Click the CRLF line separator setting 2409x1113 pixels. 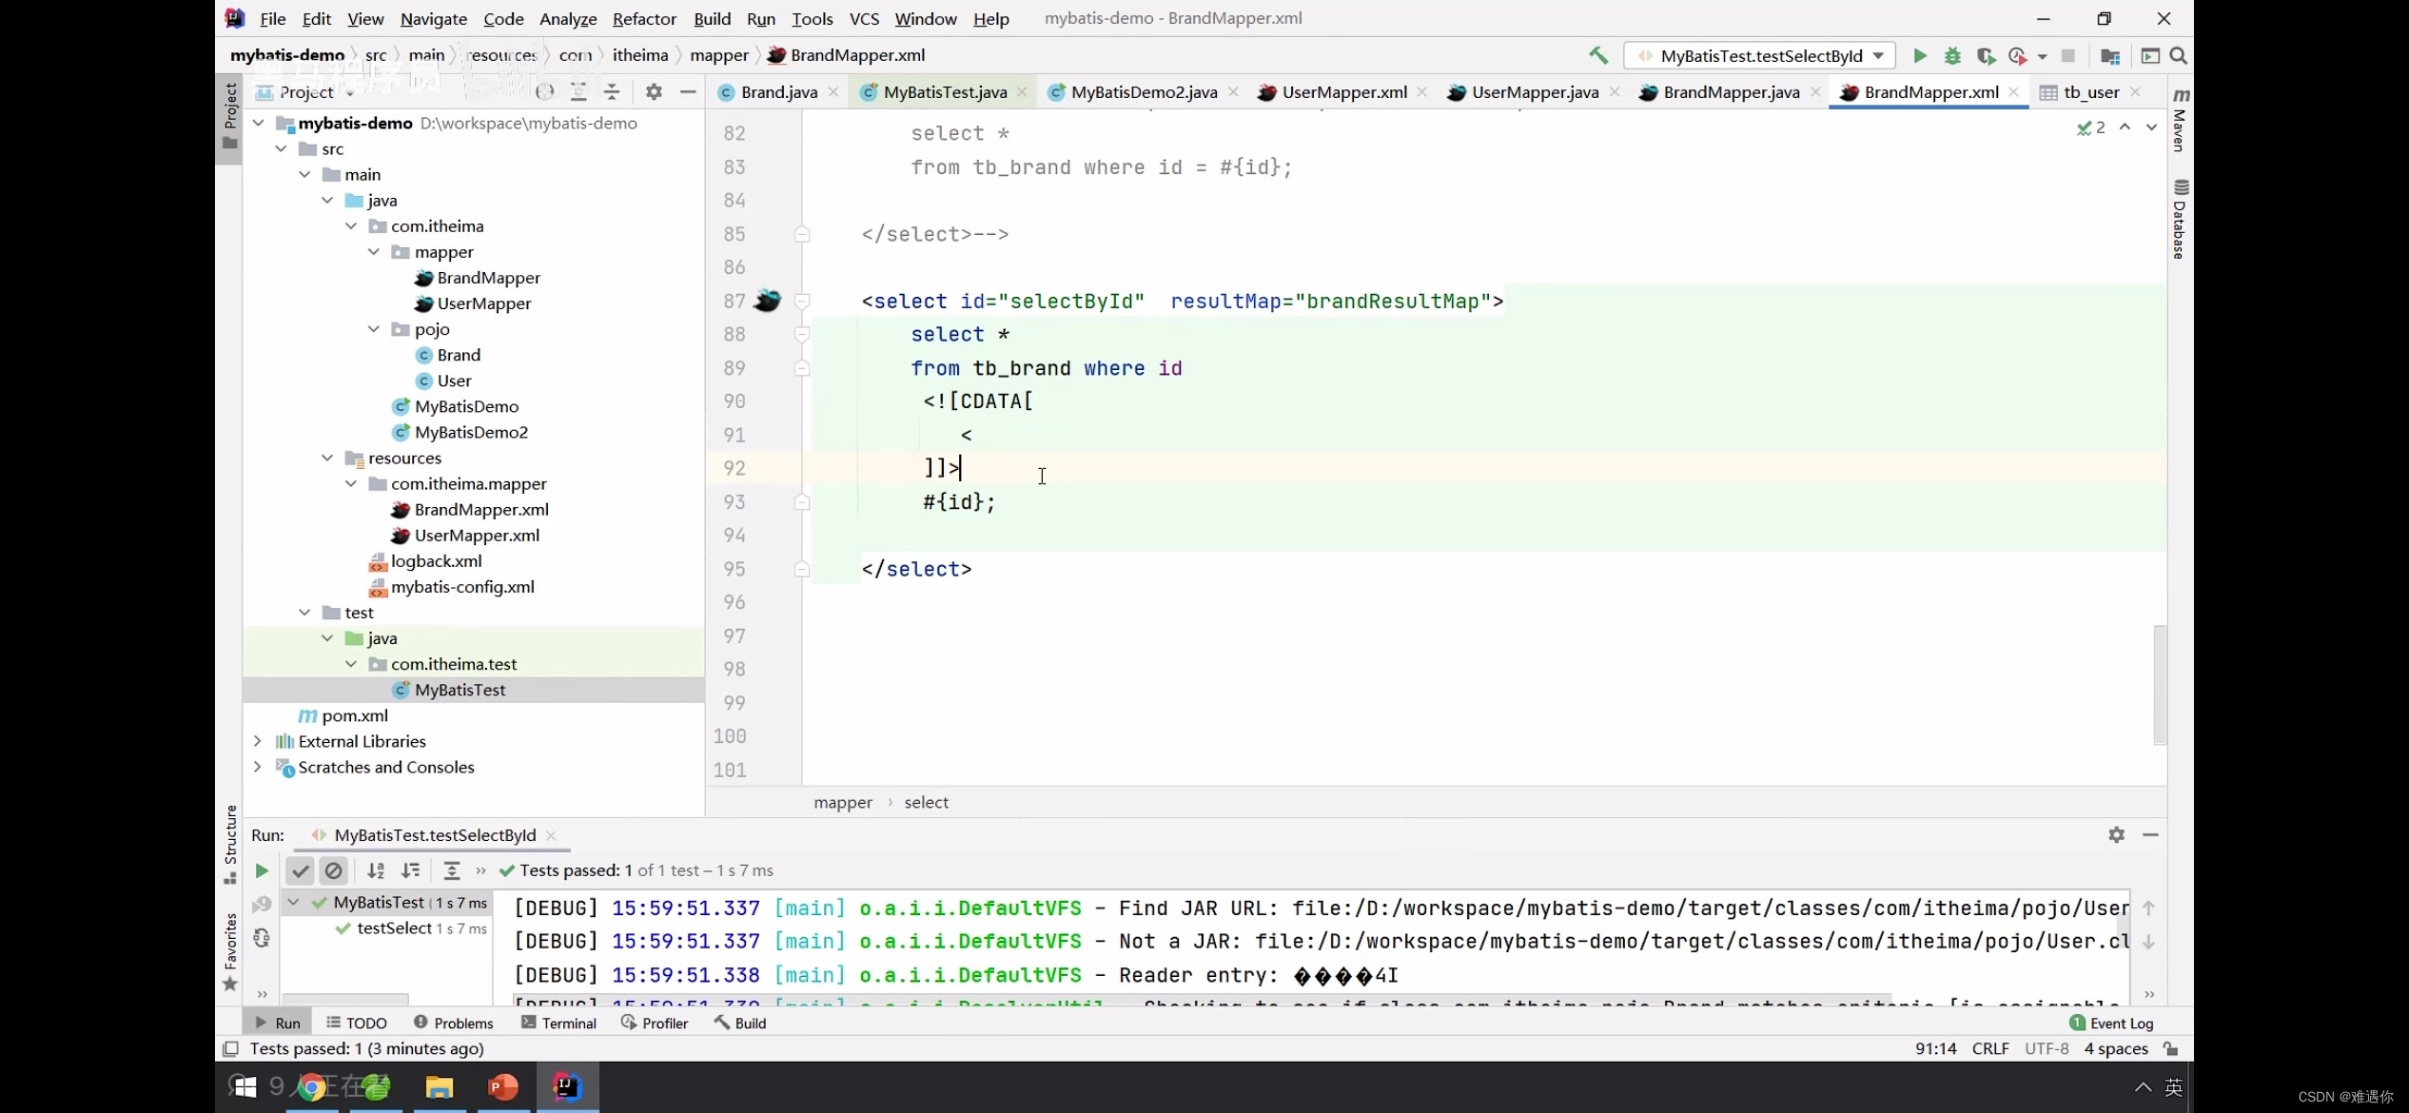point(1990,1048)
